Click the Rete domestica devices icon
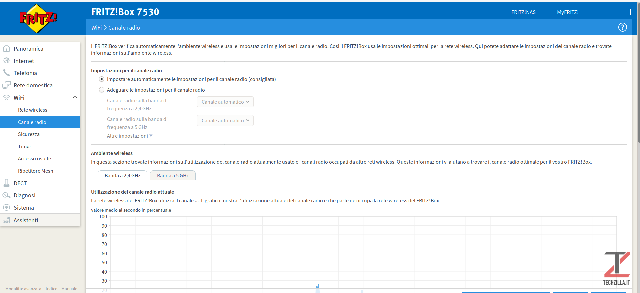This screenshot has height=293, width=640. pos(6,85)
